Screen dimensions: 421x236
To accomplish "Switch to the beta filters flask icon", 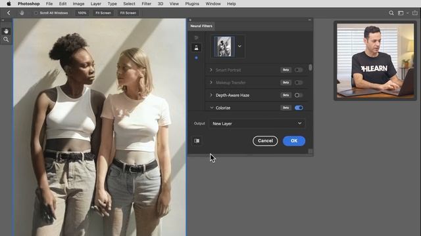I will pos(196,48).
